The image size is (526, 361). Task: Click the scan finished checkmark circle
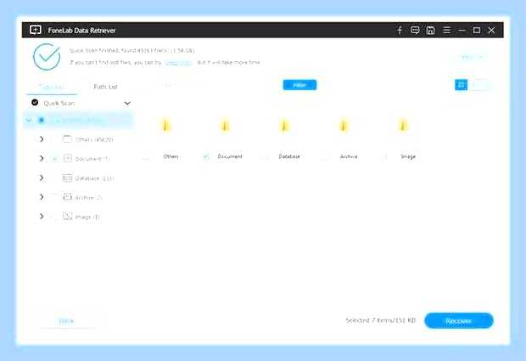47,57
